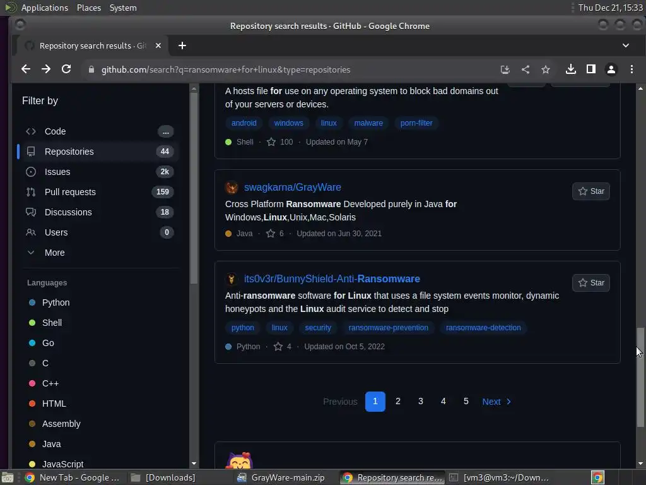Screen dimensions: 646x485
Task: Click the main page vertical scrollbar thumb
Action: click(640, 378)
